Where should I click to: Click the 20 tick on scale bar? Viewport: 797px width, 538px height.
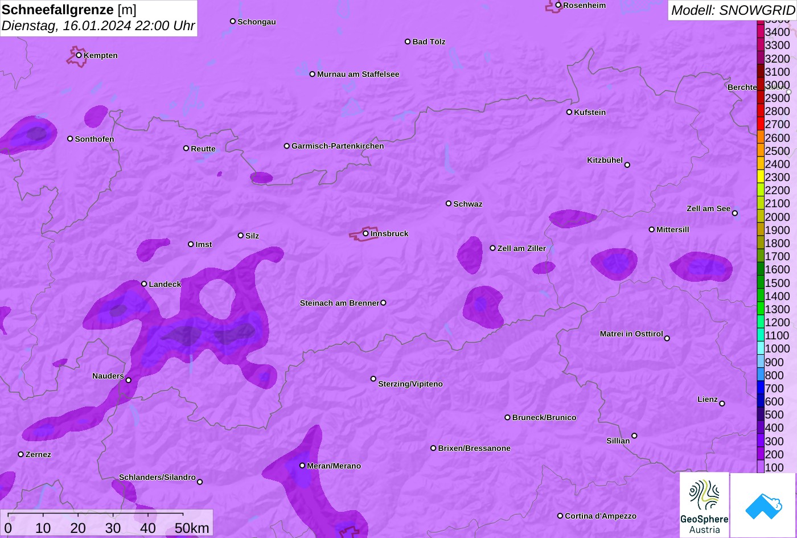tap(78, 528)
